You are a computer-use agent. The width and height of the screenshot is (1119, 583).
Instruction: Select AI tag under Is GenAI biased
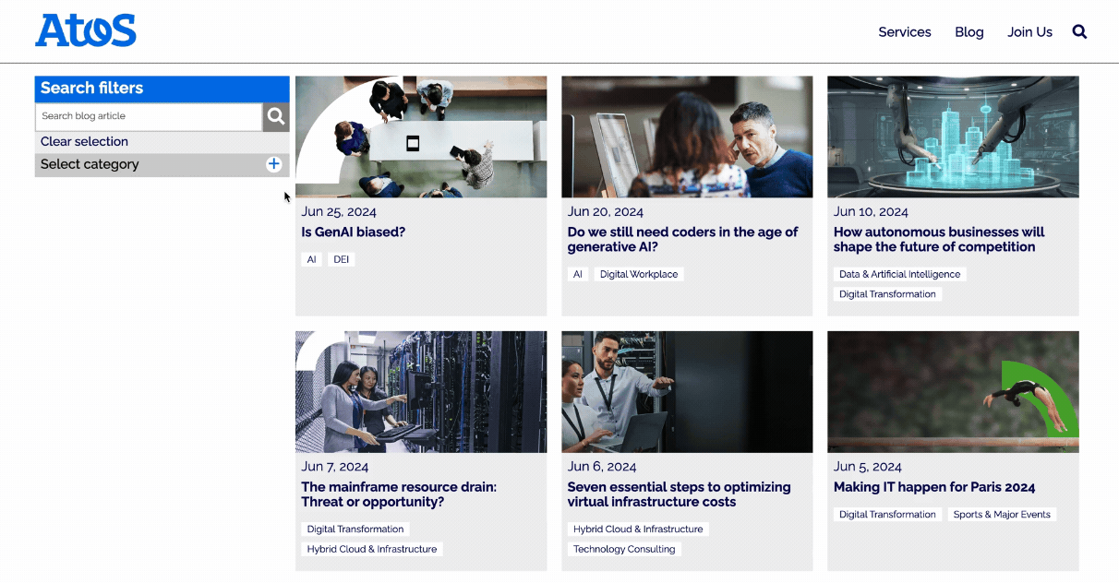(x=311, y=259)
